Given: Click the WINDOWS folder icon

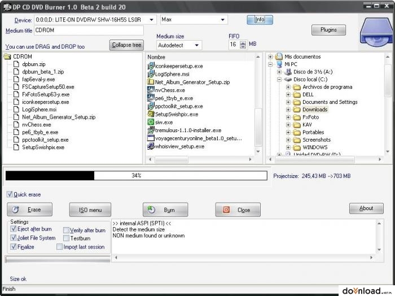Looking at the screenshot, I should click(297, 147).
